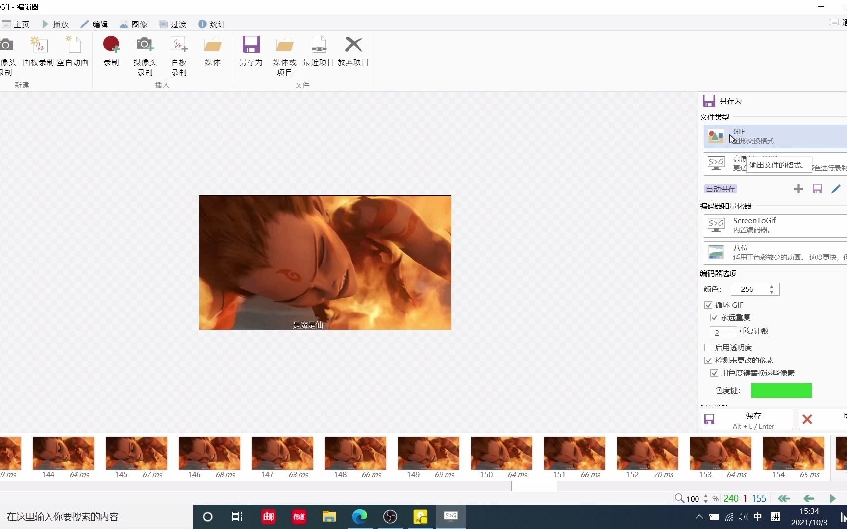Click the preview image of the frame
Screen dimensions: 847x529
(325, 263)
